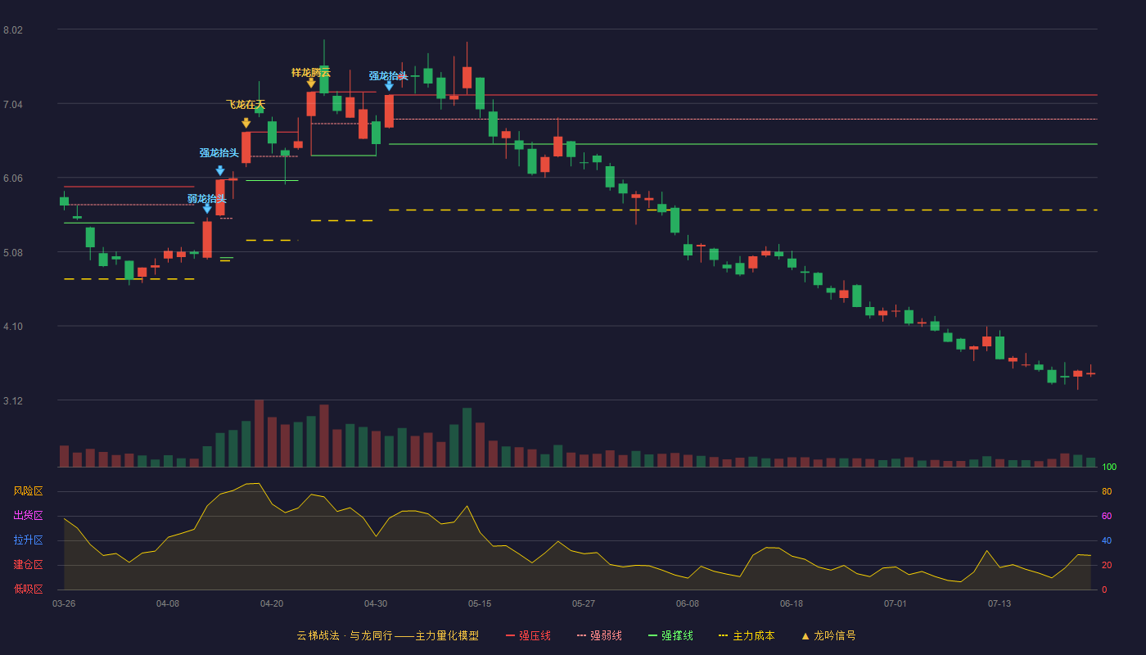Click the yellow arrow under 祥龙腾云 signal
The width and height of the screenshot is (1146, 655).
click(x=311, y=84)
